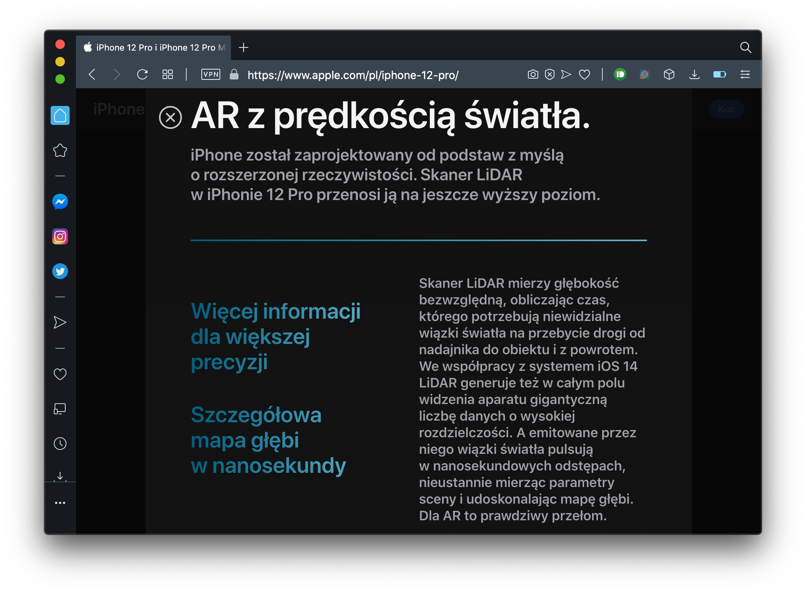Viewport: 806px width, 593px height.
Task: Click the dimmed Kup button
Action: 726,109
